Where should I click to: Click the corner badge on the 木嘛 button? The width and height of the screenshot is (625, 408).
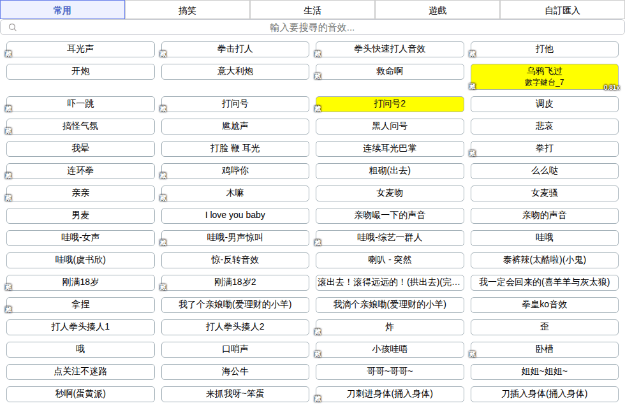click(x=163, y=198)
